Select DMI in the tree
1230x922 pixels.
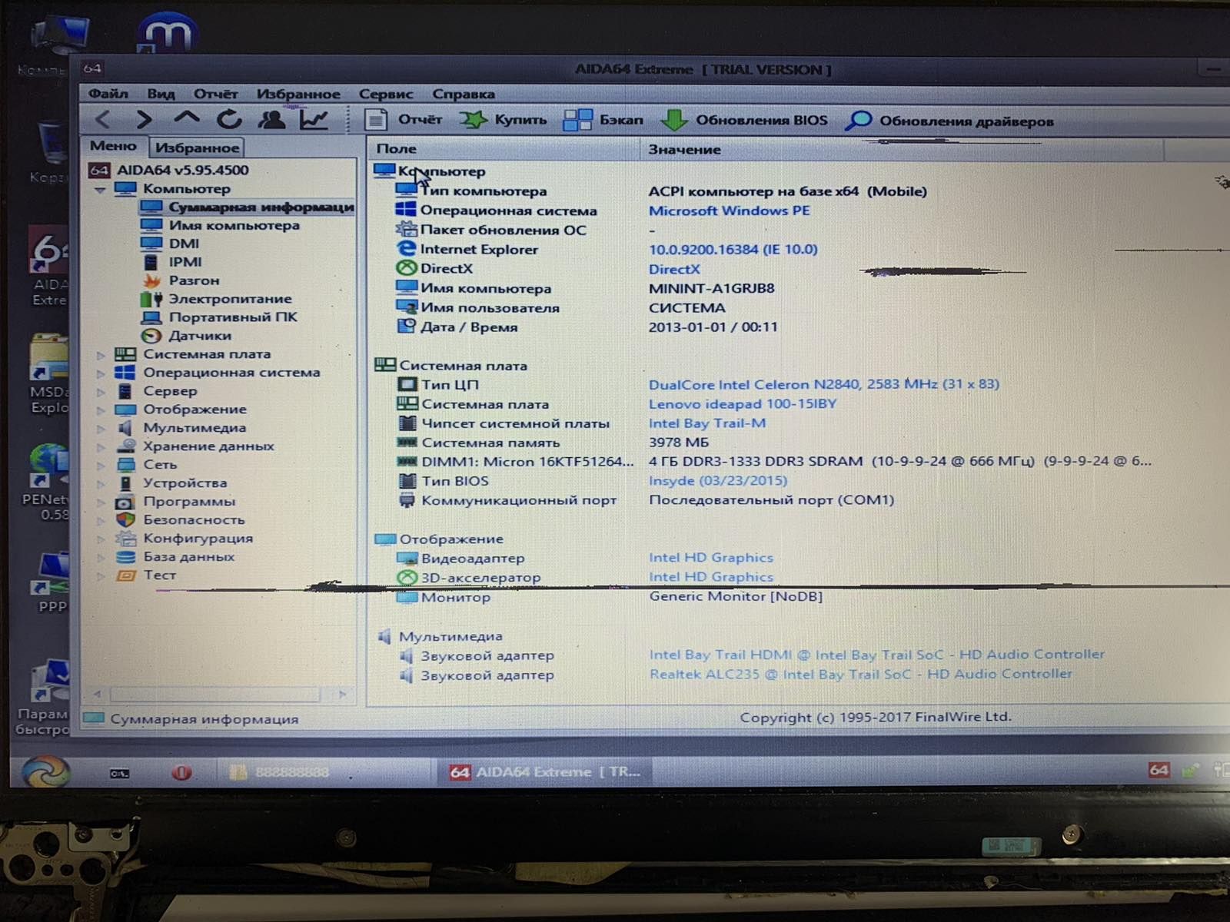(184, 244)
